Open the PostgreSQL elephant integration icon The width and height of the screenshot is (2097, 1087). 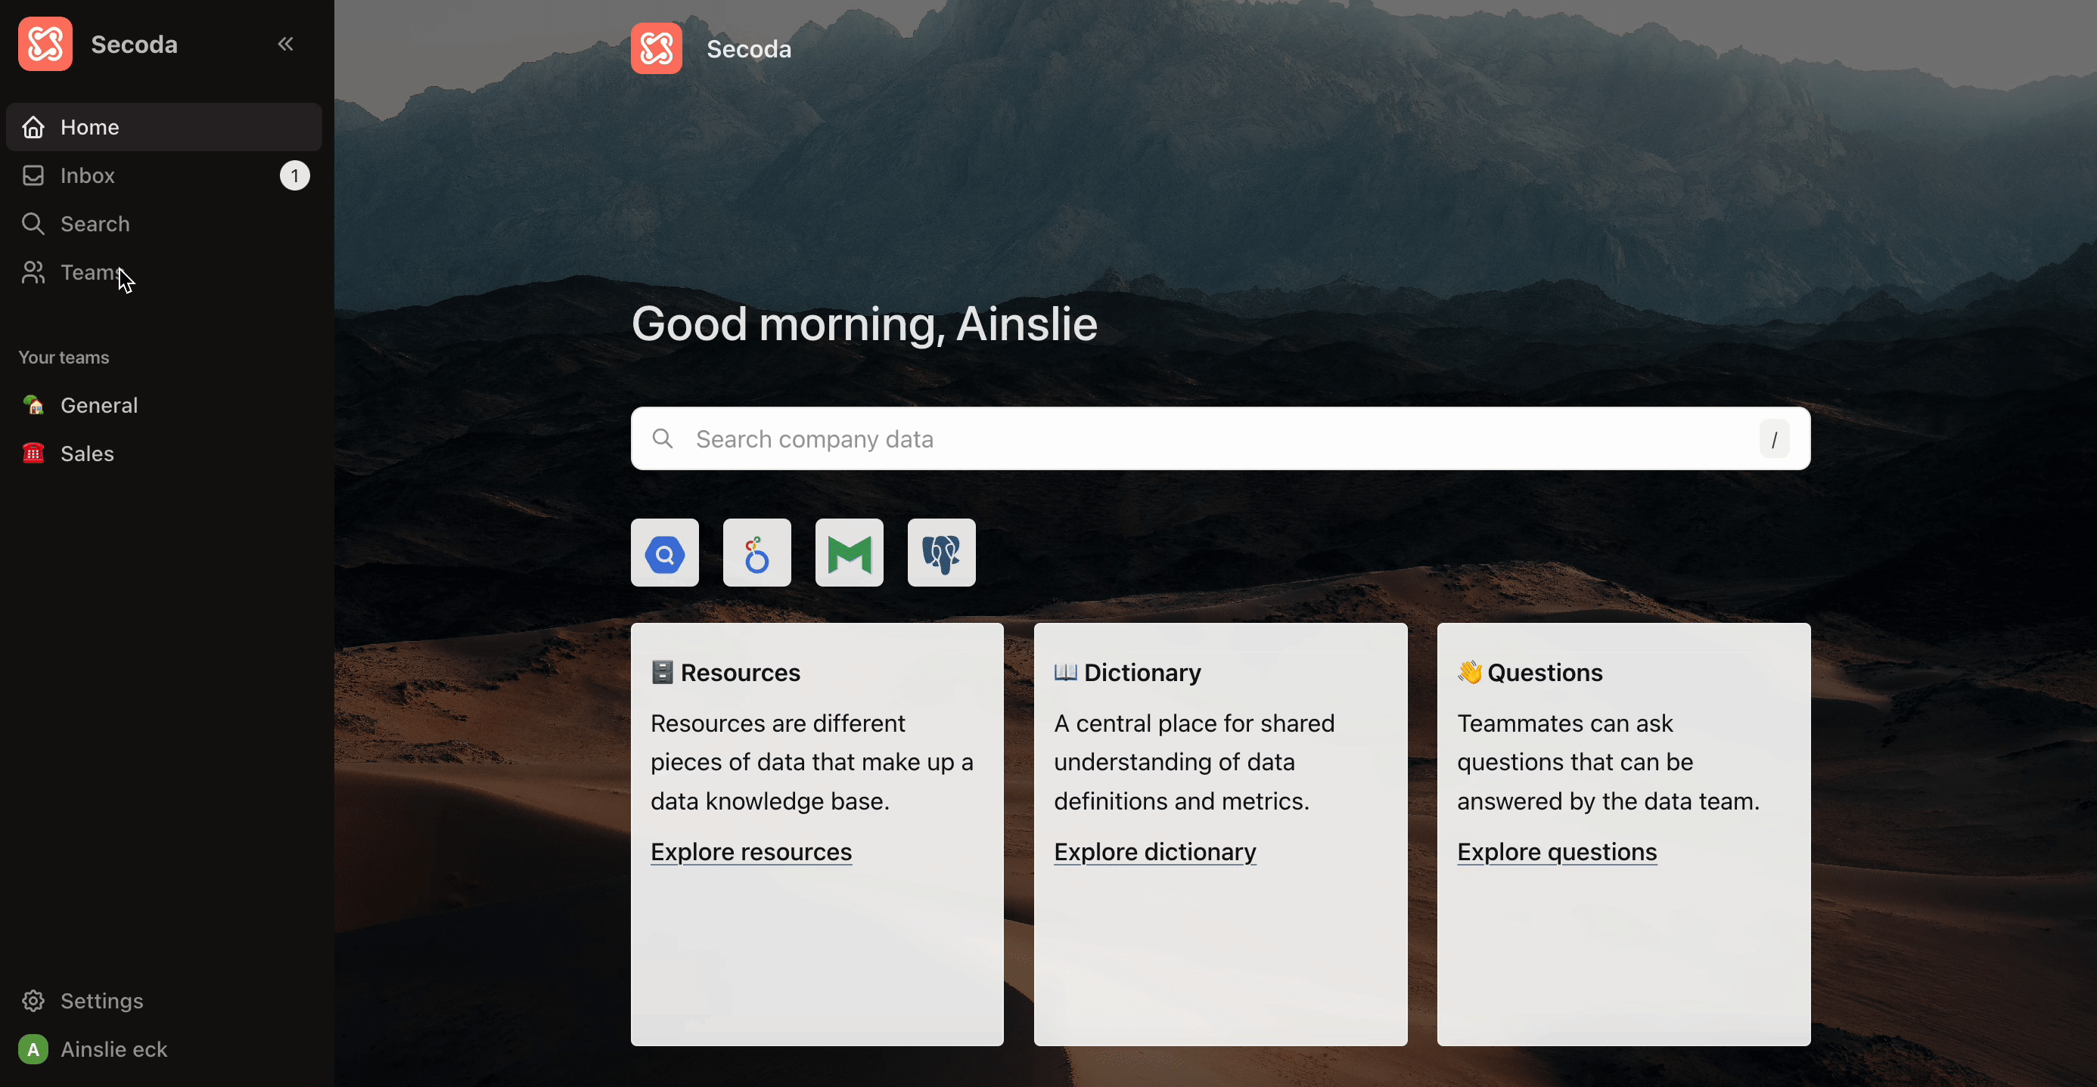[941, 553]
